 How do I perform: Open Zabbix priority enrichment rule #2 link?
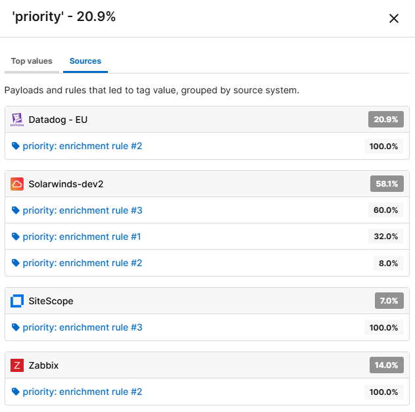coord(82,392)
